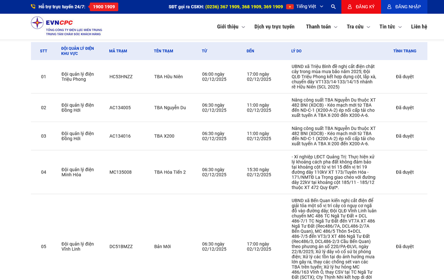The height and width of the screenshot is (280, 444).
Task: Click the Đã duyệt status in row 05
Action: [405, 247]
